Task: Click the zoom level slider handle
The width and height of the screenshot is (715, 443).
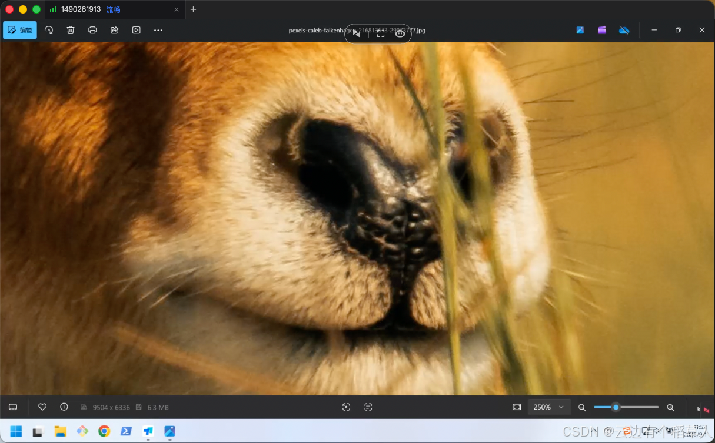Action: coord(616,407)
